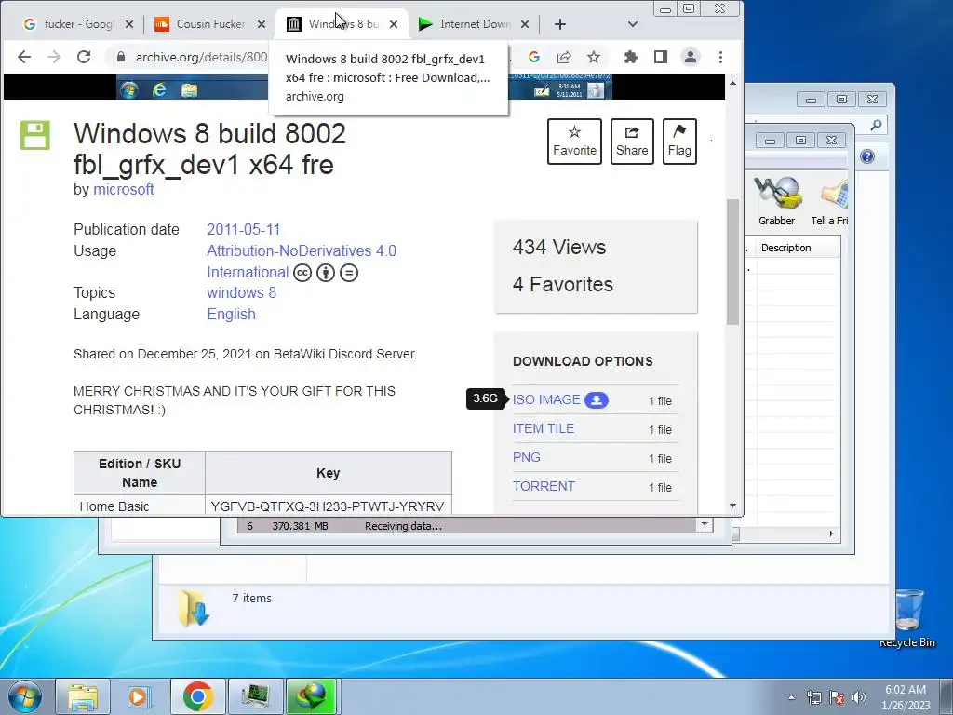Screen dimensions: 953x715
Task: Expand the download connections list dropdown arrow
Action: click(x=705, y=525)
